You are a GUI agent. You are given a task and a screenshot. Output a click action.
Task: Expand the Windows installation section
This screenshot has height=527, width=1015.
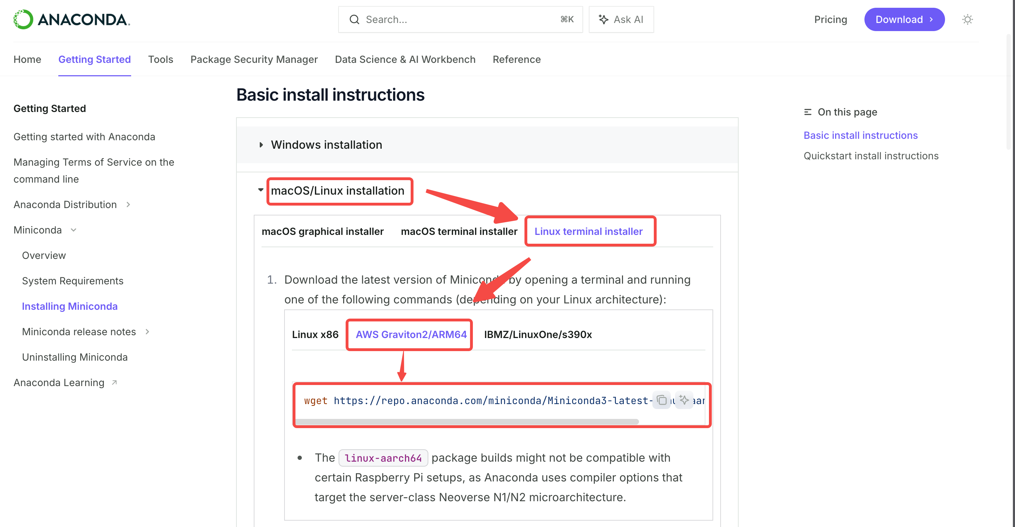(487, 144)
